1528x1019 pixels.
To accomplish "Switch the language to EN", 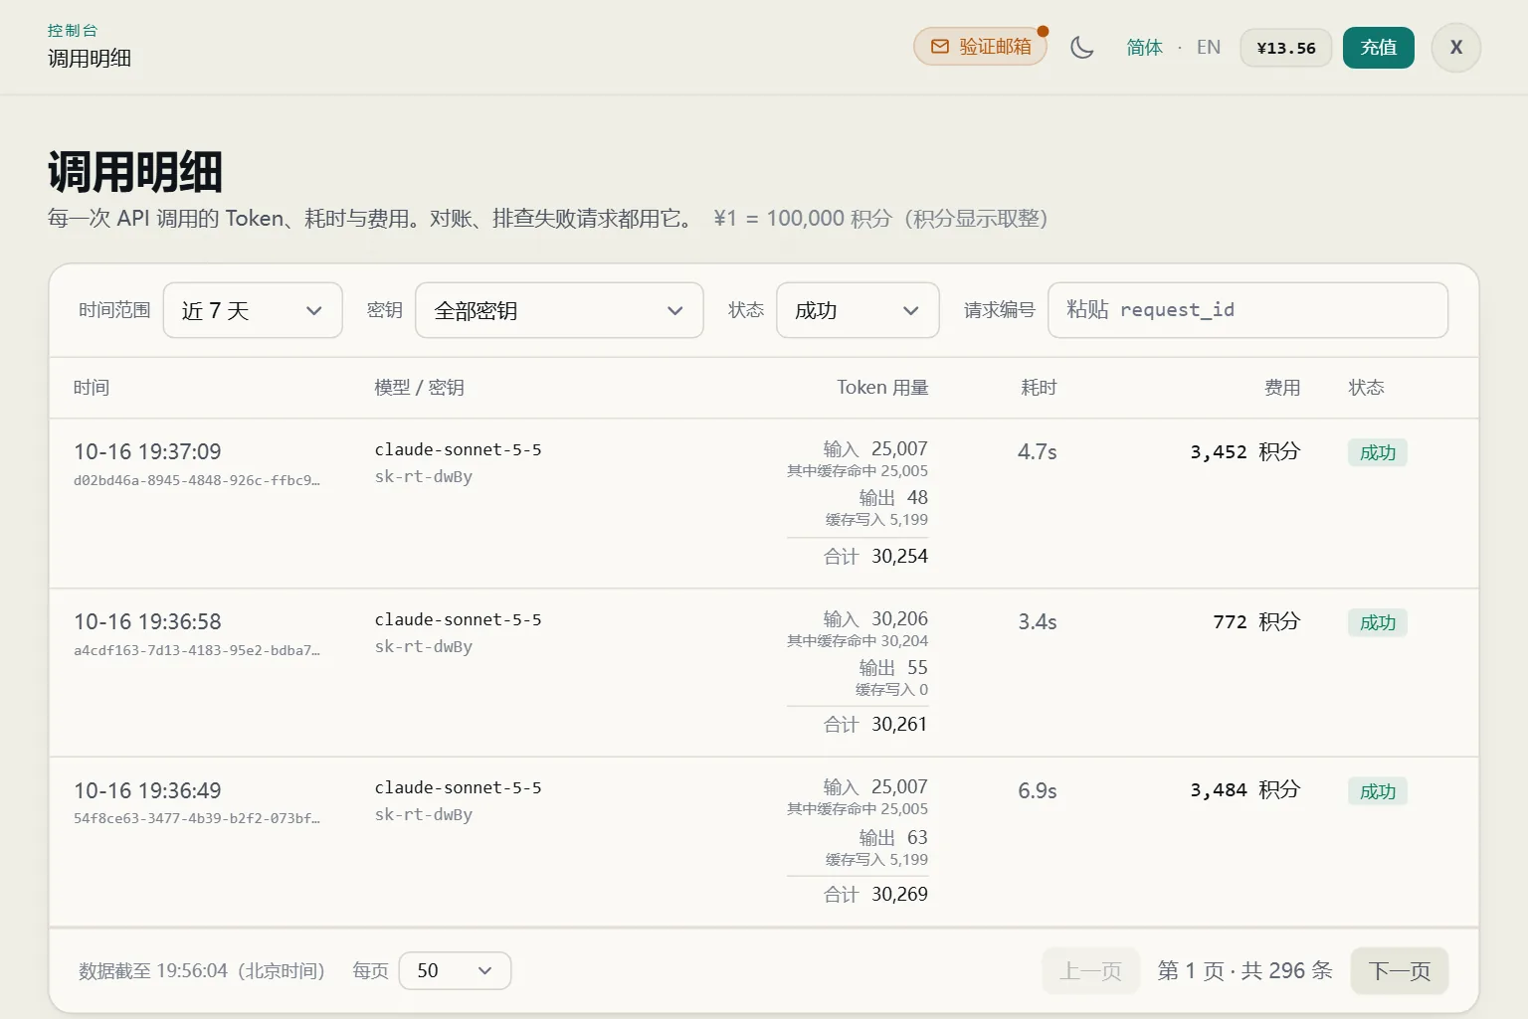I will [1209, 47].
